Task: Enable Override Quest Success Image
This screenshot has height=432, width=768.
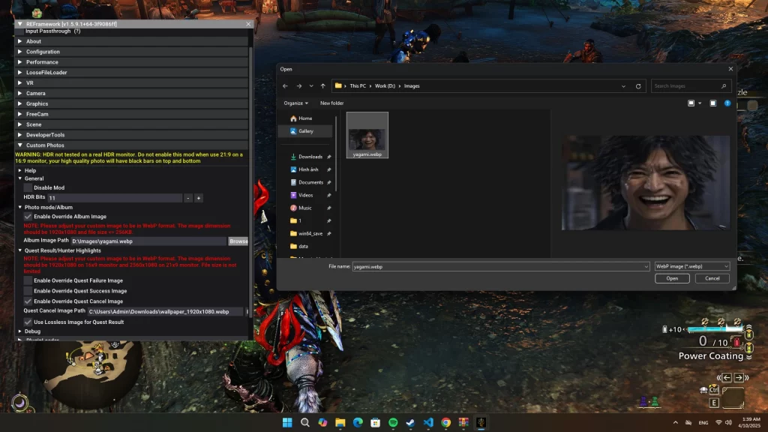Action: pyautogui.click(x=28, y=291)
